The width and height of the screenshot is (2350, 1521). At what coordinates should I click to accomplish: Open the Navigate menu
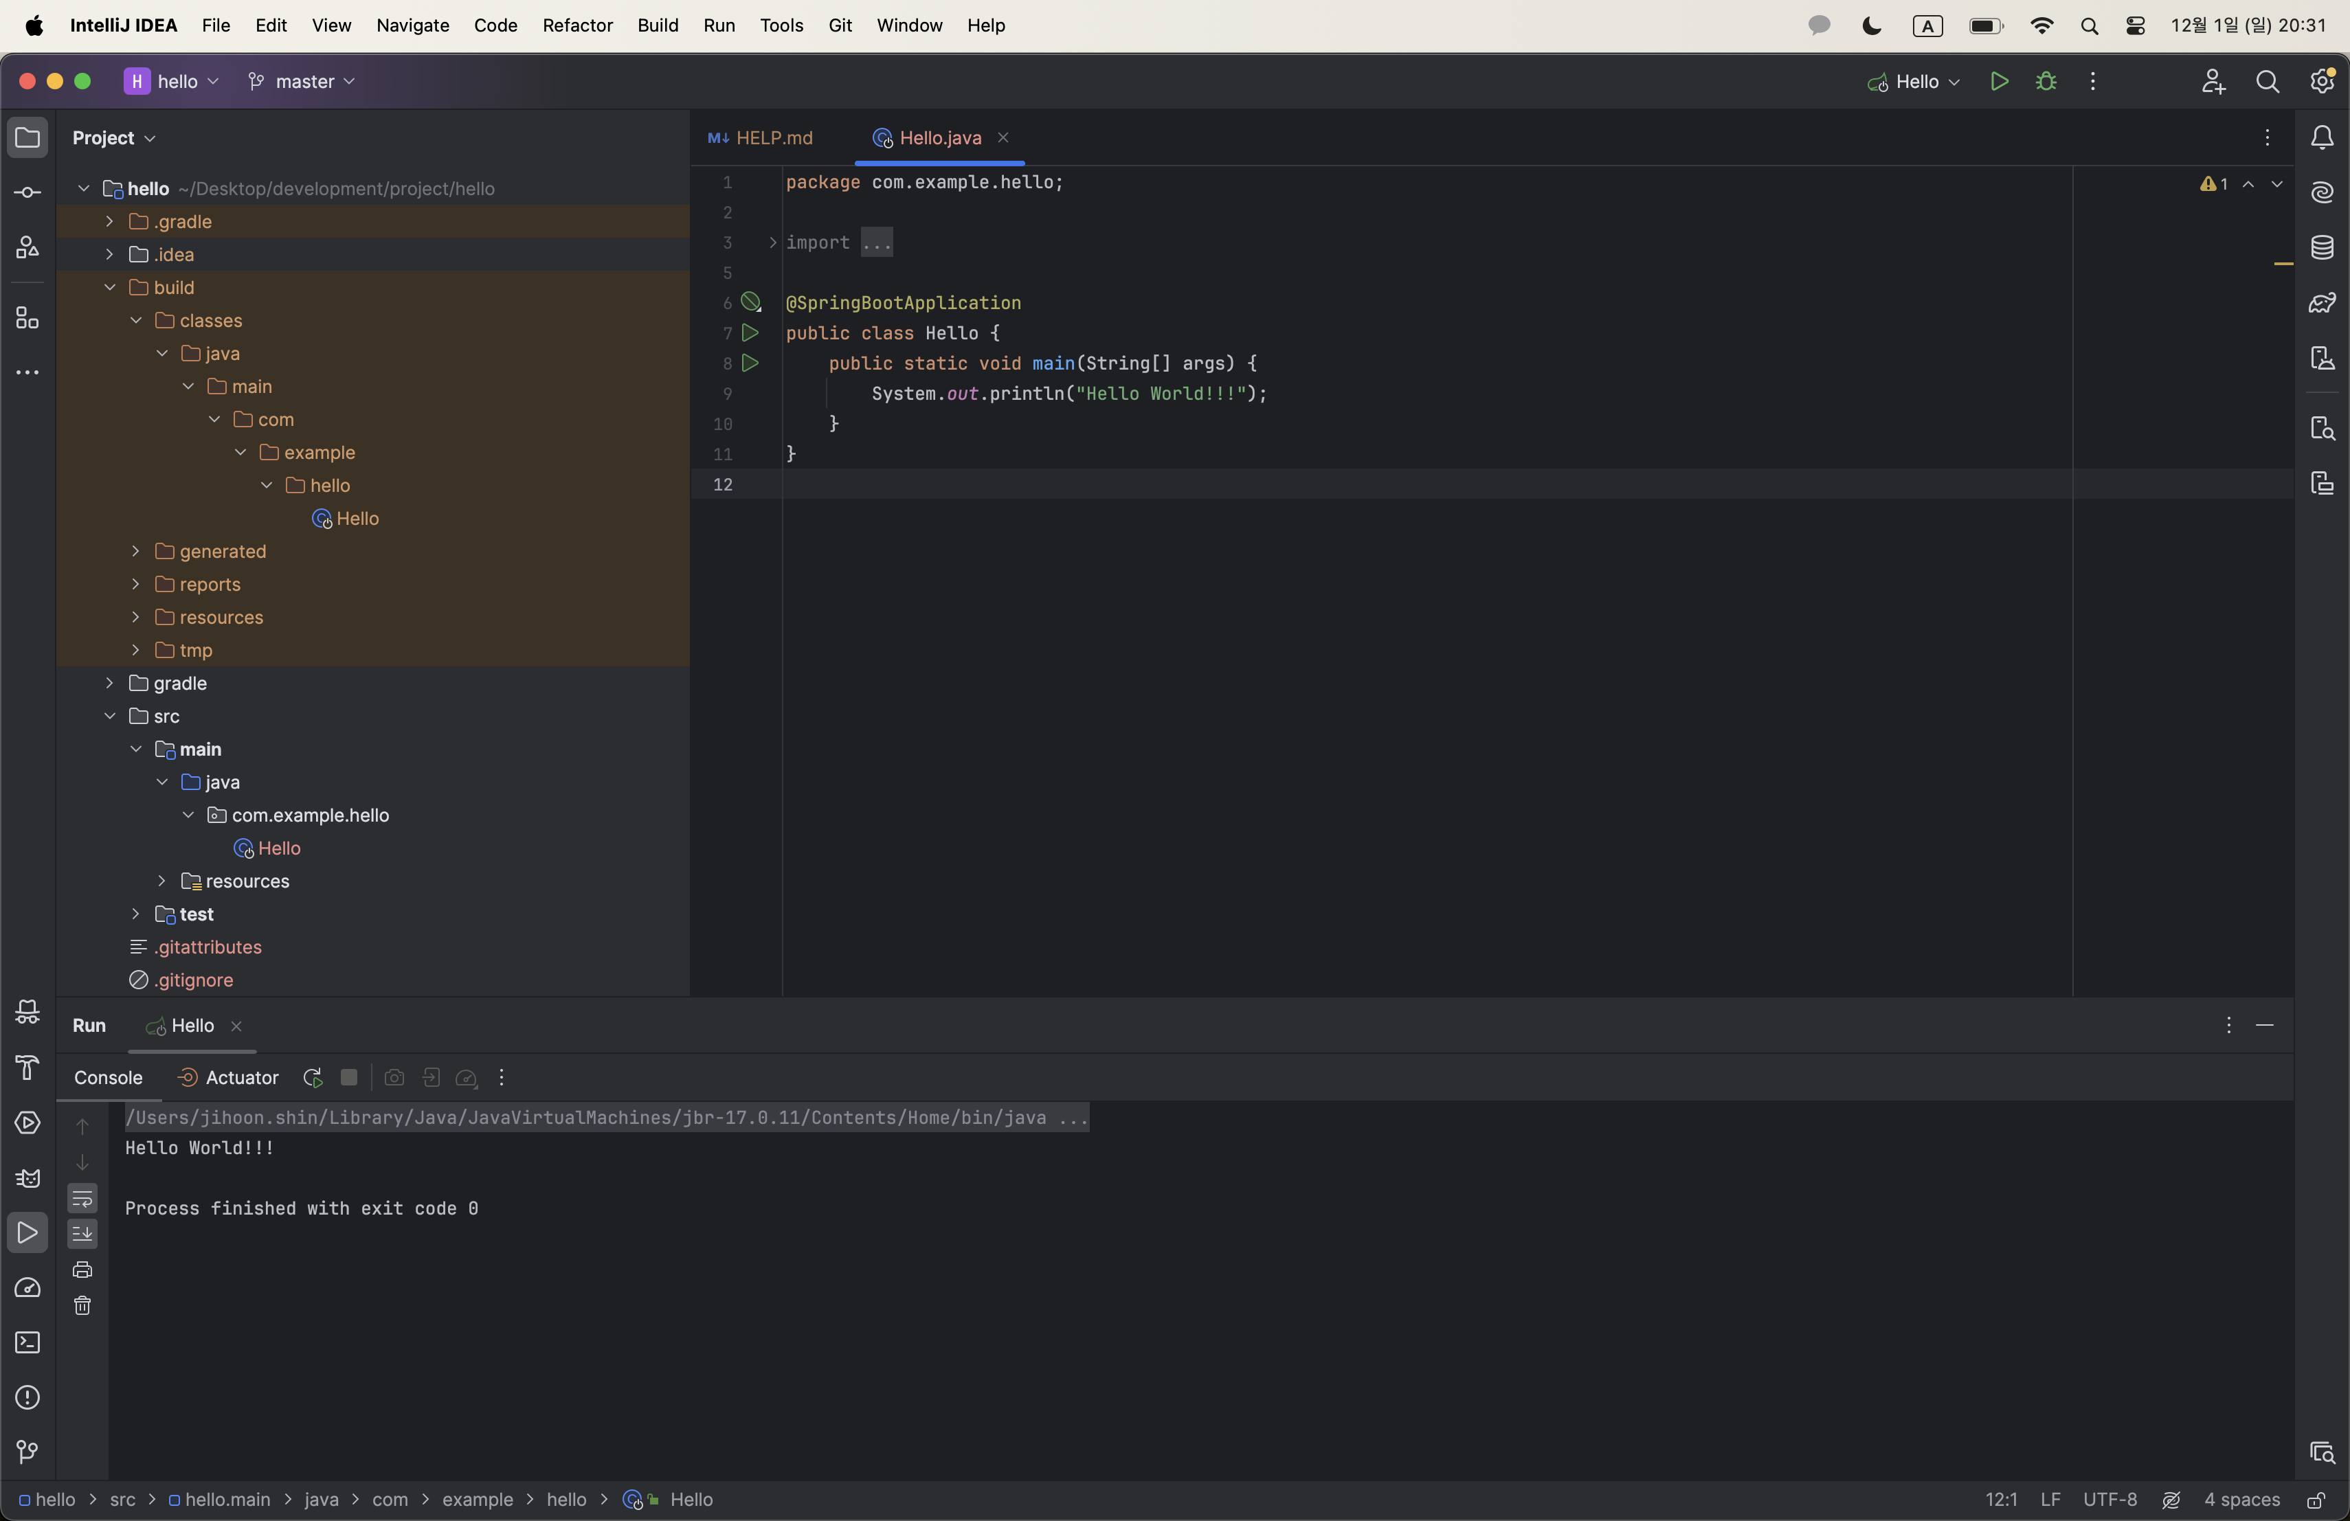coord(413,25)
